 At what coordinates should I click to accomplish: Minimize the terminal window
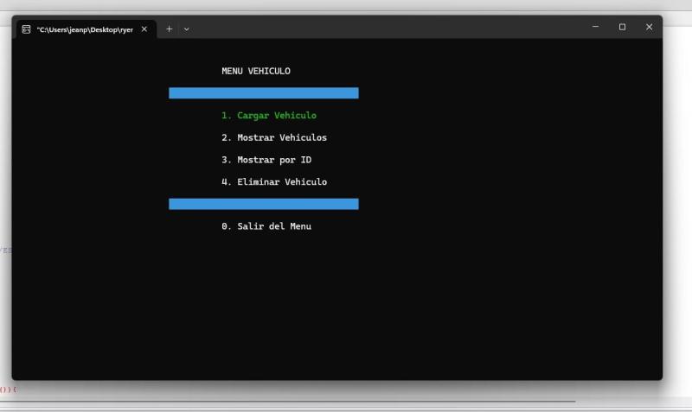coord(595,27)
